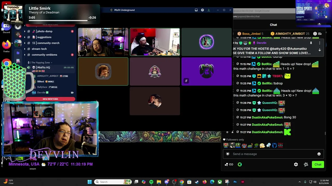Screen dimensions: 332x186
Task: Click the star-shaped icon beside the settings gear
Action: tap(306, 165)
